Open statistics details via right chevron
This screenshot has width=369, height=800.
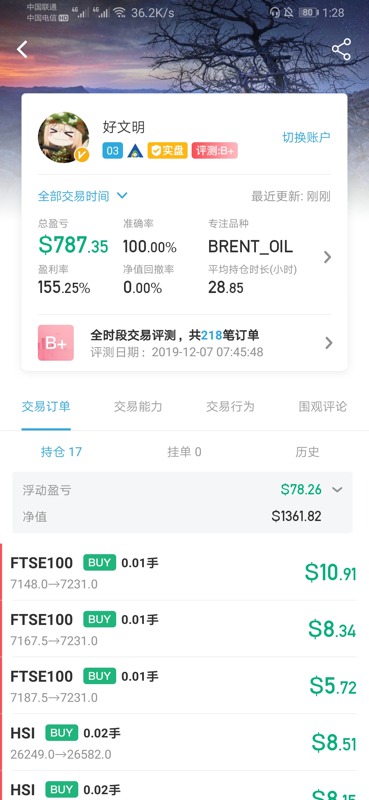(327, 257)
